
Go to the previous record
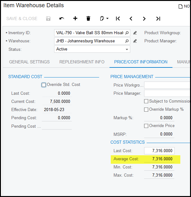(131, 19)
